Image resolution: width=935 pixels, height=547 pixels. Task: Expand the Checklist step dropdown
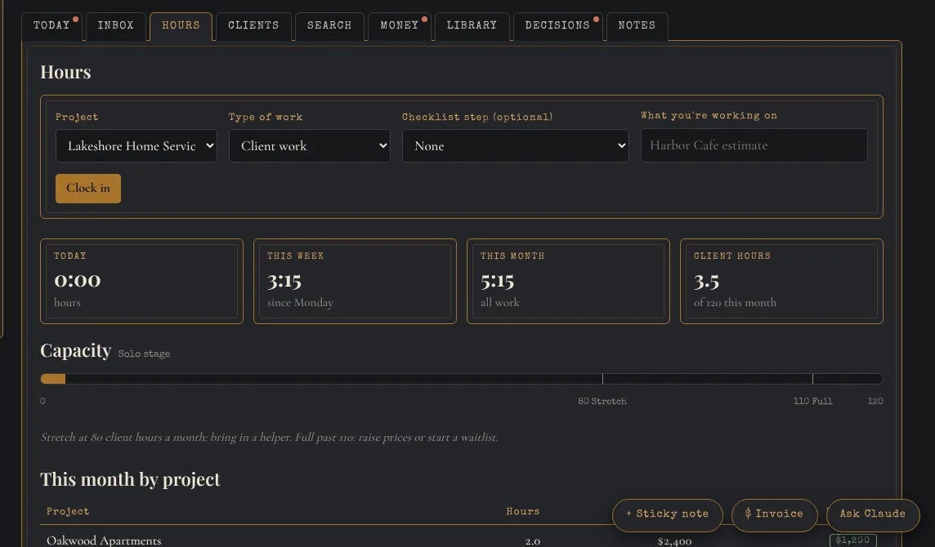(x=515, y=146)
